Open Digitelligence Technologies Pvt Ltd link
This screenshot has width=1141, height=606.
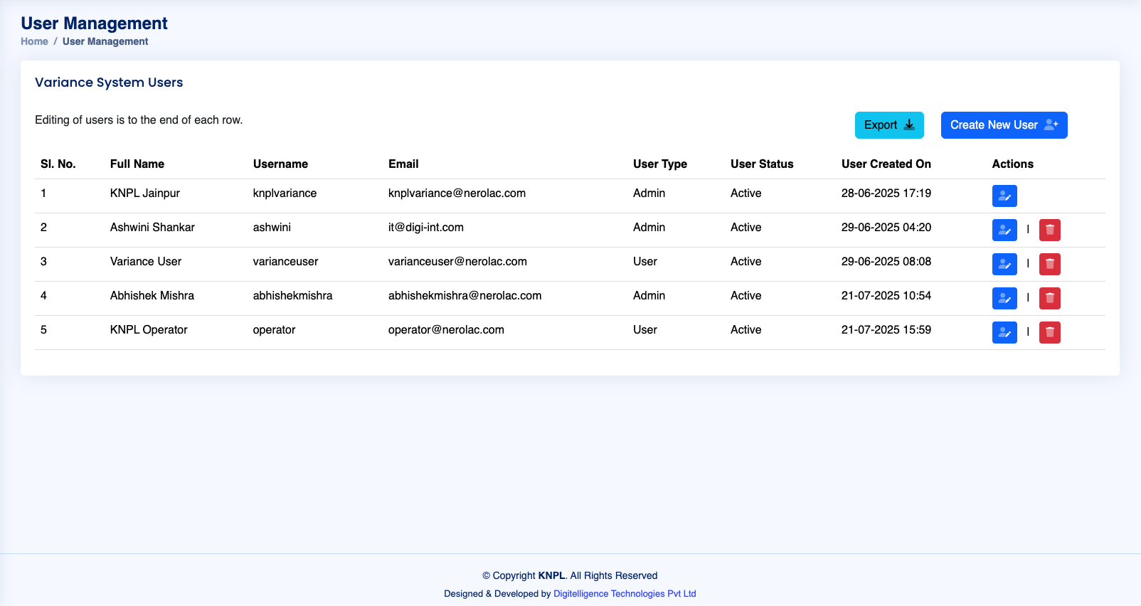pos(625,593)
